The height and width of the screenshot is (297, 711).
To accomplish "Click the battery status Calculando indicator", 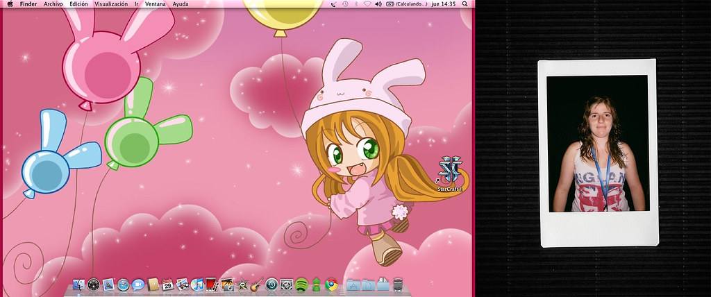I will point(407,3).
